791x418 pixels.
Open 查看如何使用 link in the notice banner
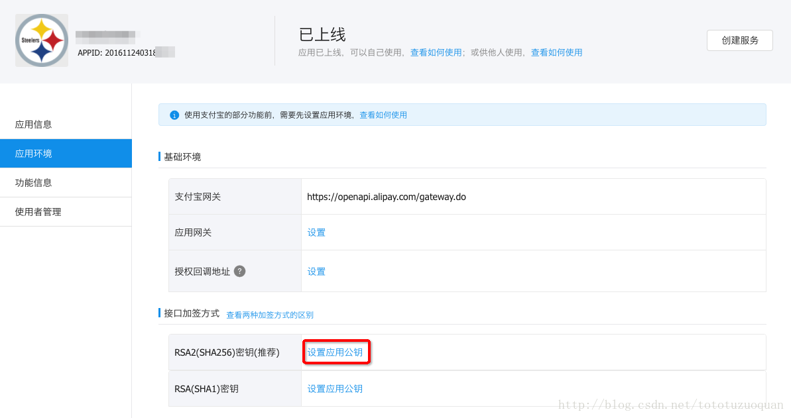point(383,115)
